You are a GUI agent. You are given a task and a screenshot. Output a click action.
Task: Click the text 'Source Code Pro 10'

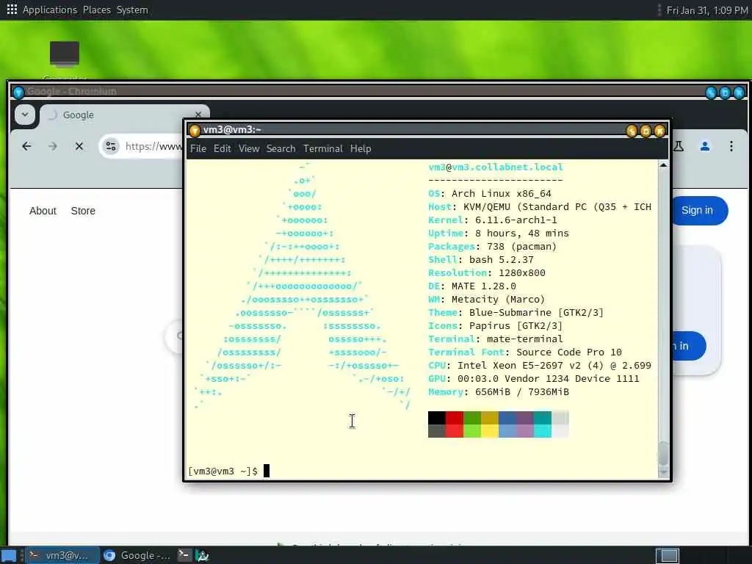pos(569,352)
